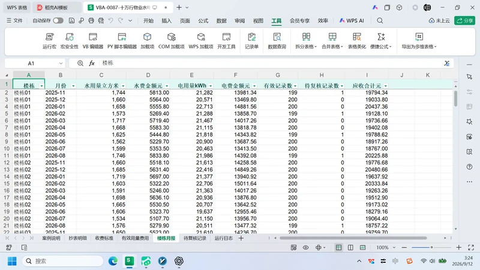Open WPS AI from the menu bar
480x270 pixels.
(x=352, y=20)
